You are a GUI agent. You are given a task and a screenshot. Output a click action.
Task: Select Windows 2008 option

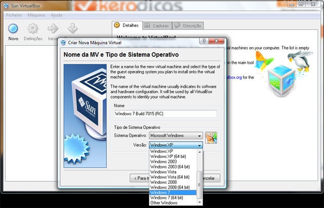click(173, 182)
